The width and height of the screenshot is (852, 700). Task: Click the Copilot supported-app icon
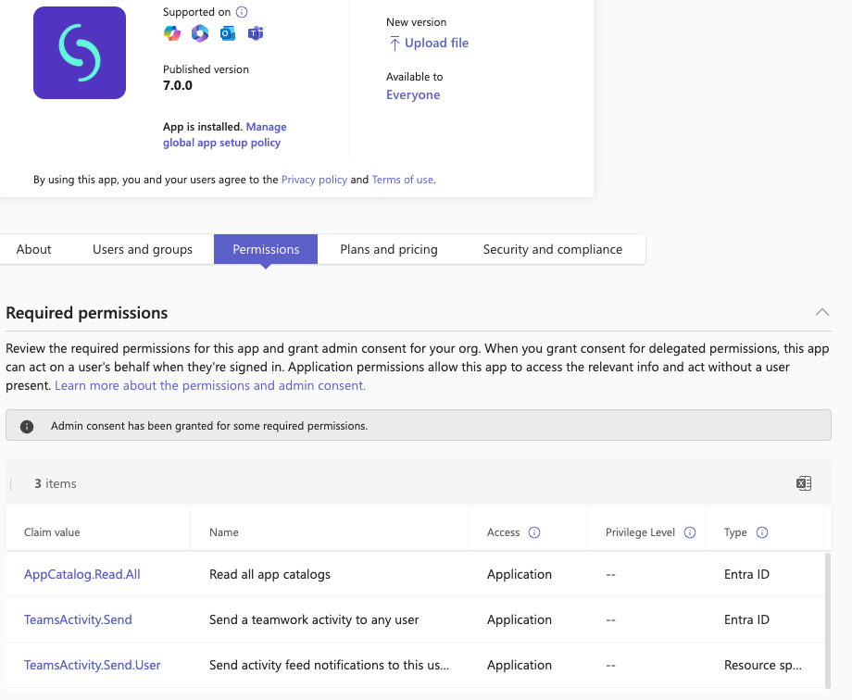pyautogui.click(x=170, y=33)
